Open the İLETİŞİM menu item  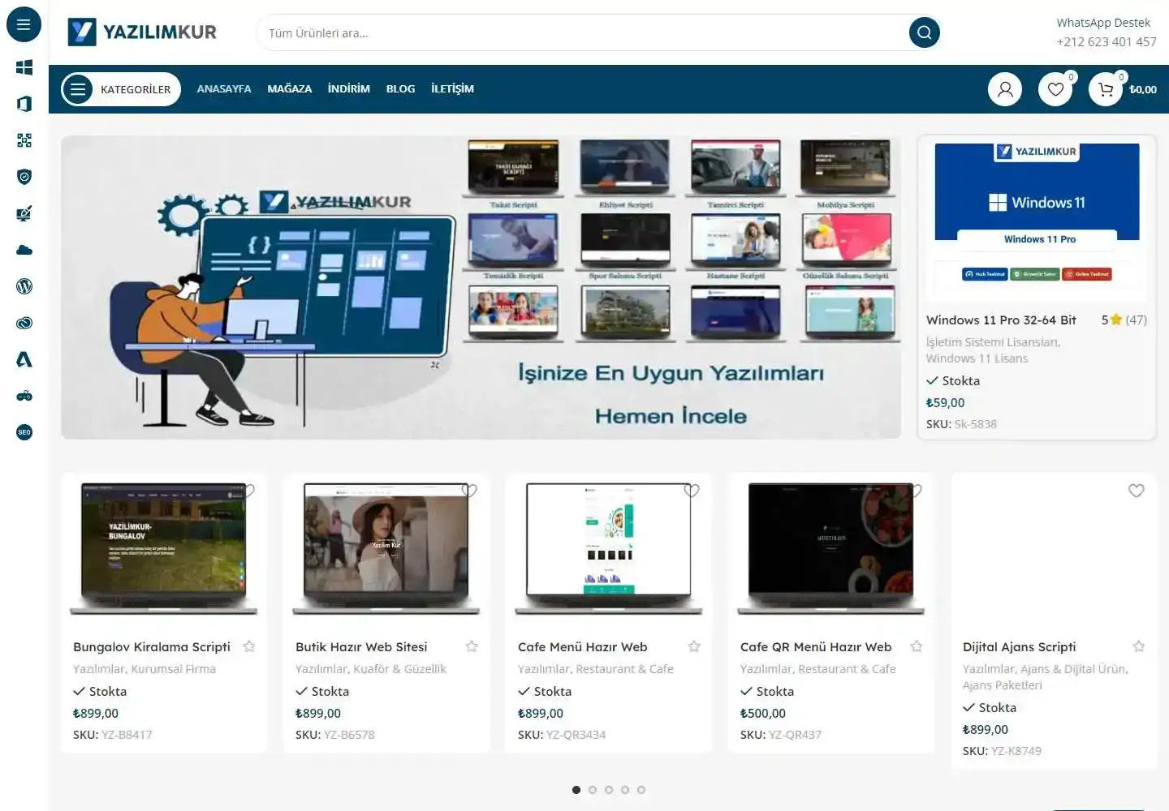(452, 89)
